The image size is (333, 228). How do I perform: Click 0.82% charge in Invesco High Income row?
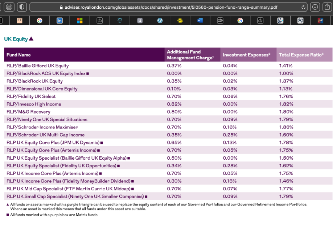pos(174,104)
